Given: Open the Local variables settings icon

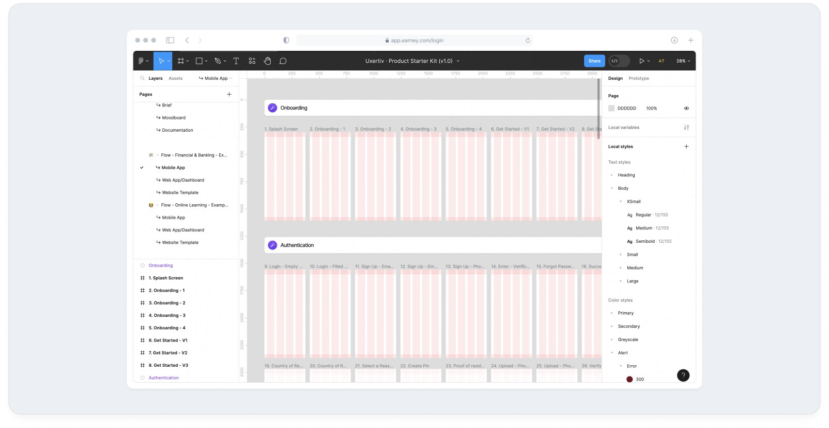Looking at the screenshot, I should coord(686,128).
